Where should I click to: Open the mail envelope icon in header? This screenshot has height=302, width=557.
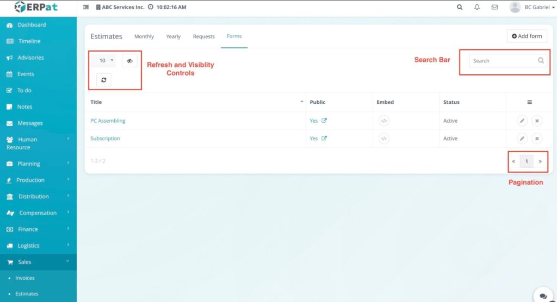[x=494, y=8]
